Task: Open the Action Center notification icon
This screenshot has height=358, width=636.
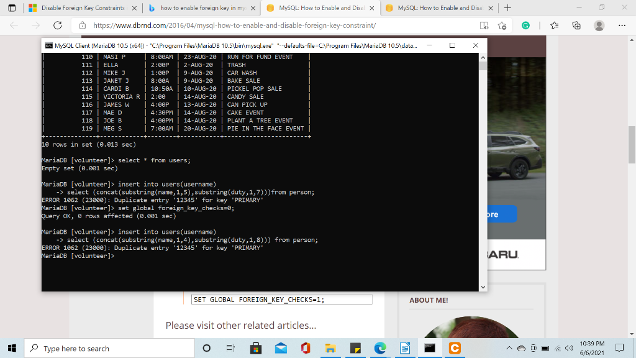Action: [619, 348]
